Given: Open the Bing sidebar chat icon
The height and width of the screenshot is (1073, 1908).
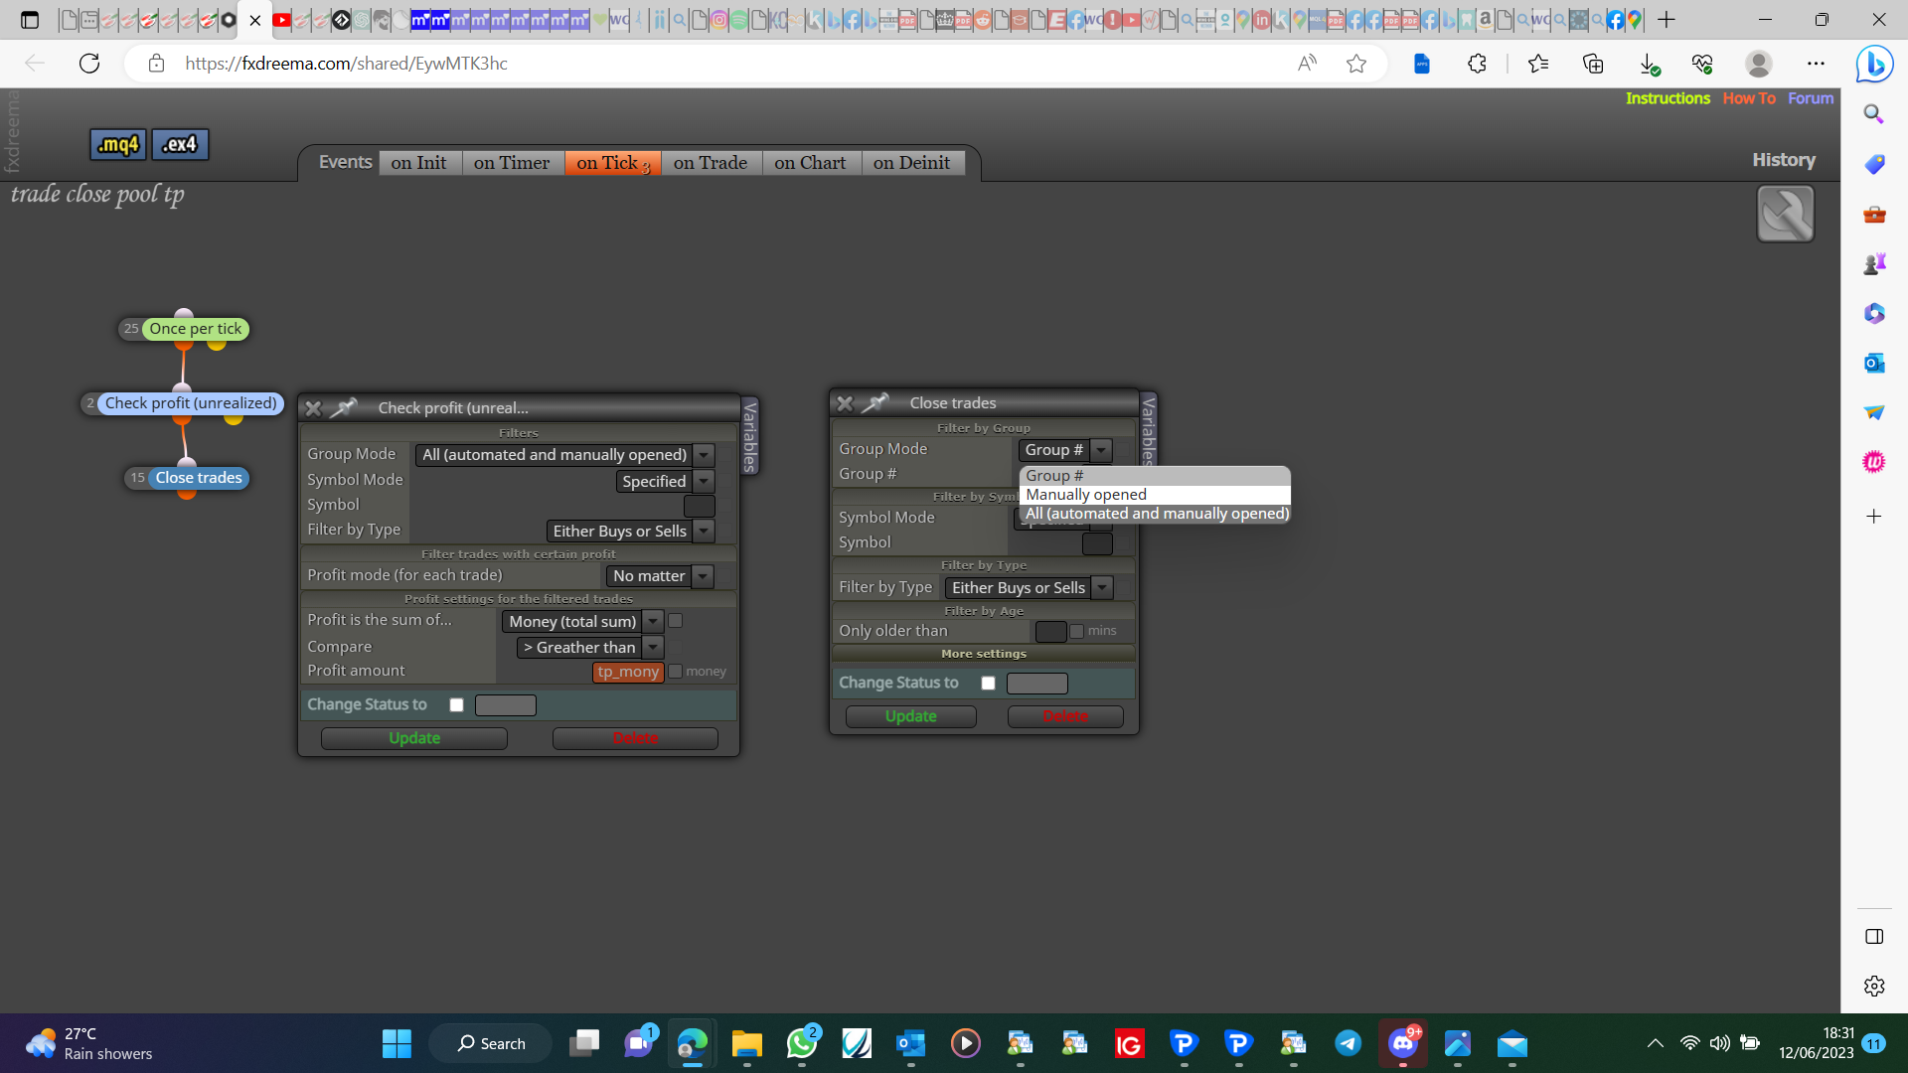Looking at the screenshot, I should pos(1874,65).
